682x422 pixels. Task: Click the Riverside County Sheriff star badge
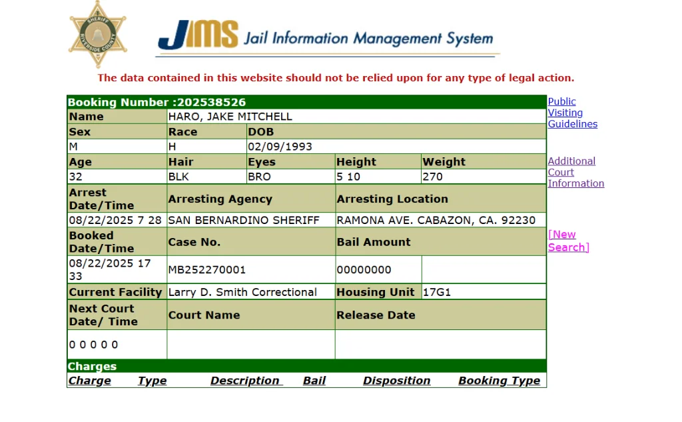[x=97, y=34]
